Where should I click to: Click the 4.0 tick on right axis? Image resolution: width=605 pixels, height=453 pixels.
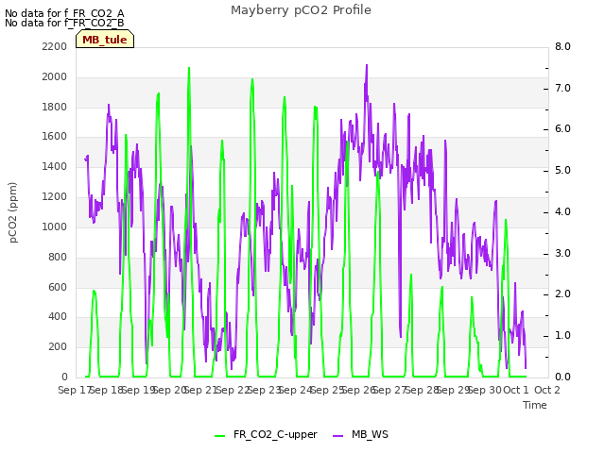pyautogui.click(x=562, y=211)
